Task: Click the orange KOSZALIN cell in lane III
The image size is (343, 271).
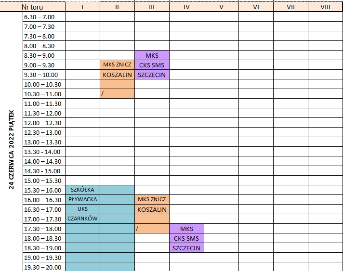Action: [x=152, y=209]
